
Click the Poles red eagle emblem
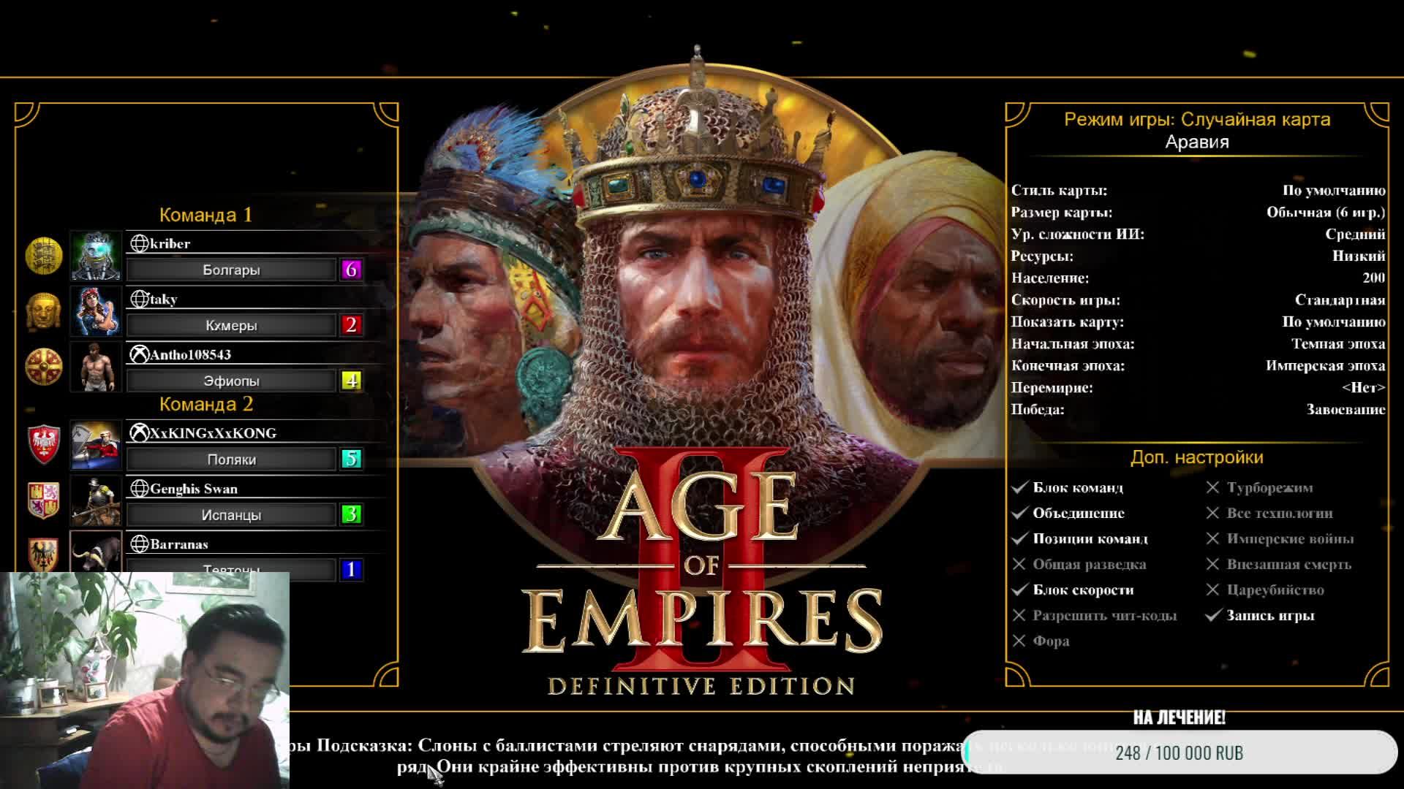[44, 444]
